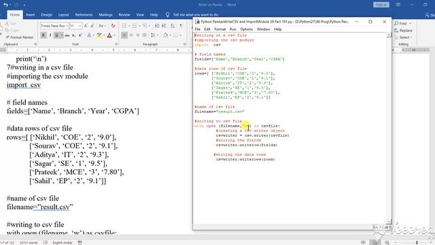Open the Mailings ribbon tab
This screenshot has width=435, height=245.
click(x=106, y=15)
